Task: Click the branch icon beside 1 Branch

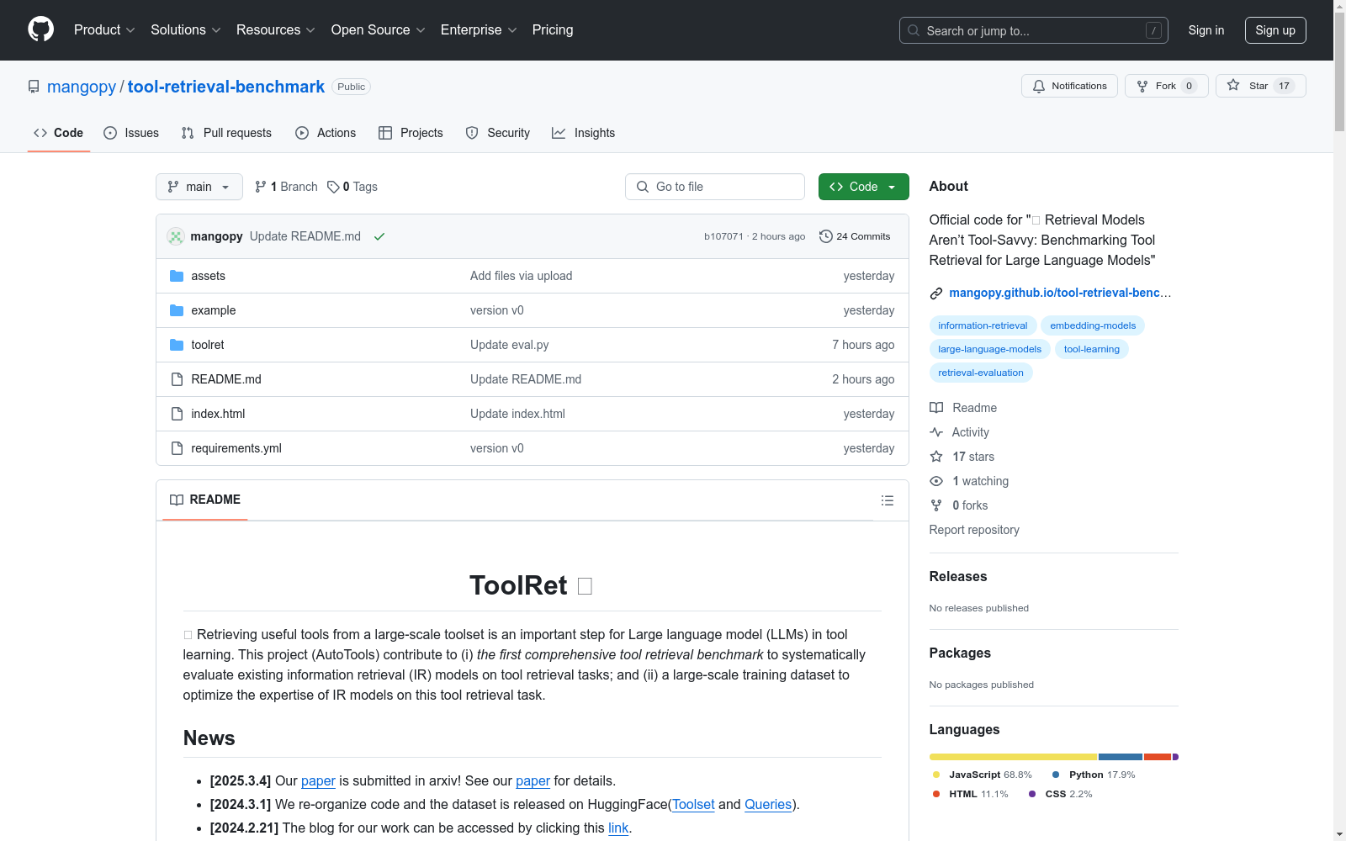Action: 261,187
